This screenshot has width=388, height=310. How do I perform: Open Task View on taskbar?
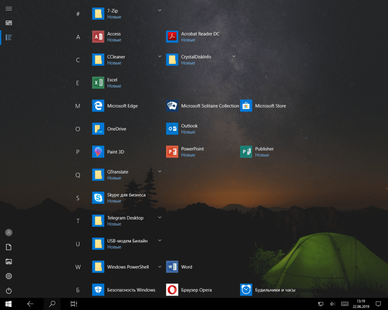[74, 304]
